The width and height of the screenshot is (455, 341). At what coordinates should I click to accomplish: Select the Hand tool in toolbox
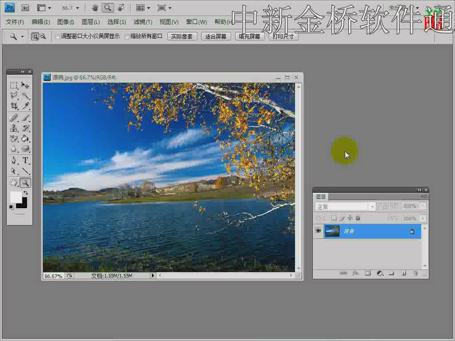pyautogui.click(x=14, y=182)
